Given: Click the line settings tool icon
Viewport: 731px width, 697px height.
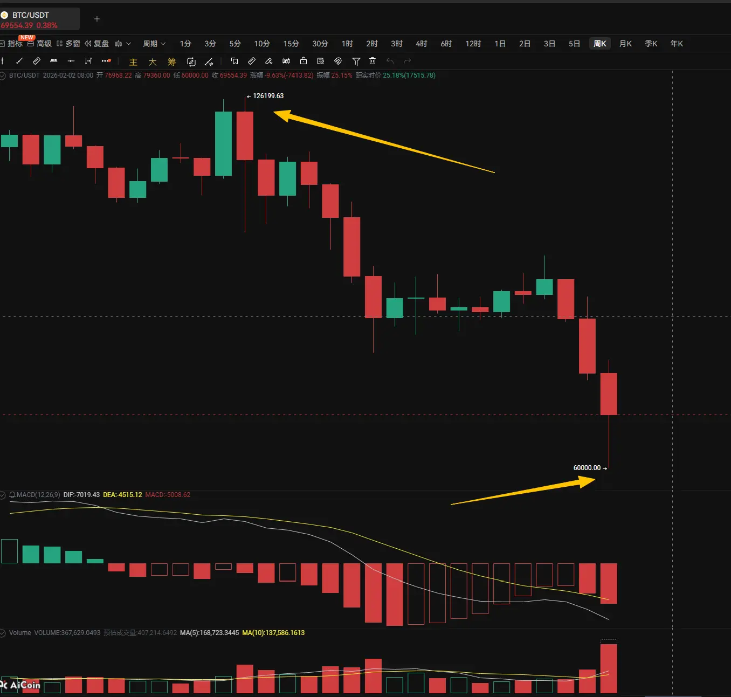Looking at the screenshot, I should coord(209,62).
